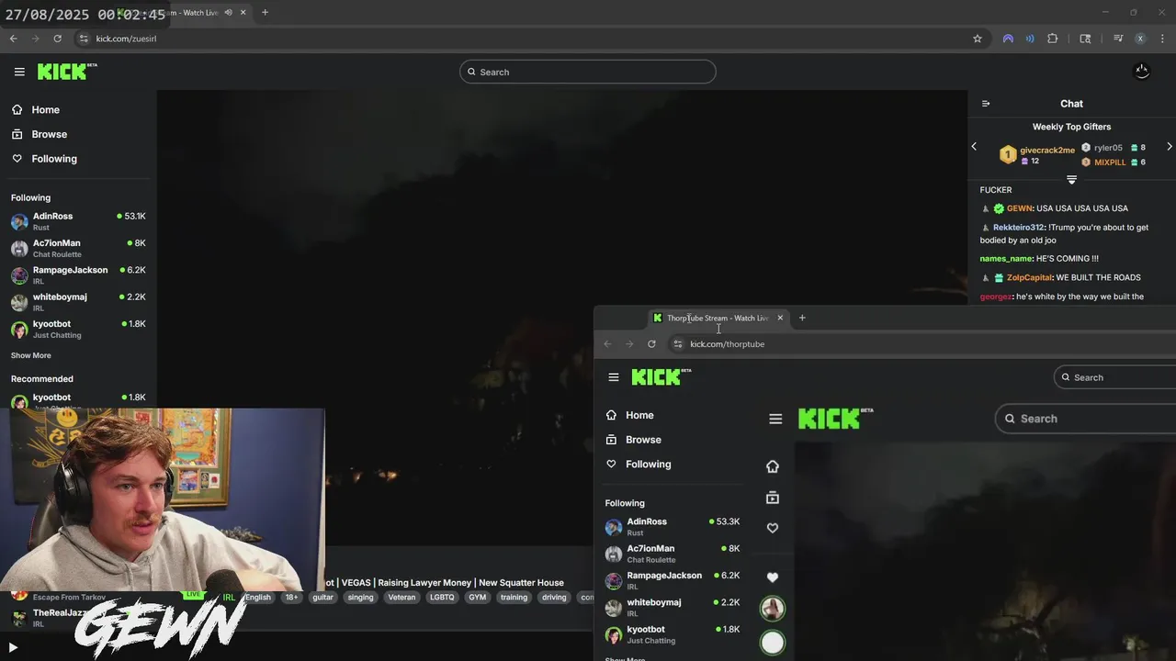Select the LGBTQ stream tag
1176x661 pixels.
(x=442, y=597)
